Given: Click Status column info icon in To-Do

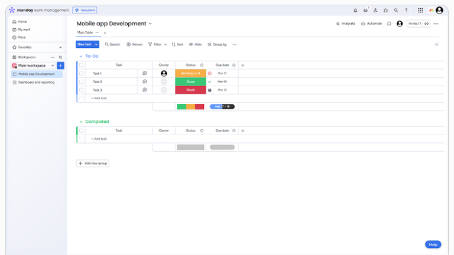Looking at the screenshot, I should click(202, 66).
